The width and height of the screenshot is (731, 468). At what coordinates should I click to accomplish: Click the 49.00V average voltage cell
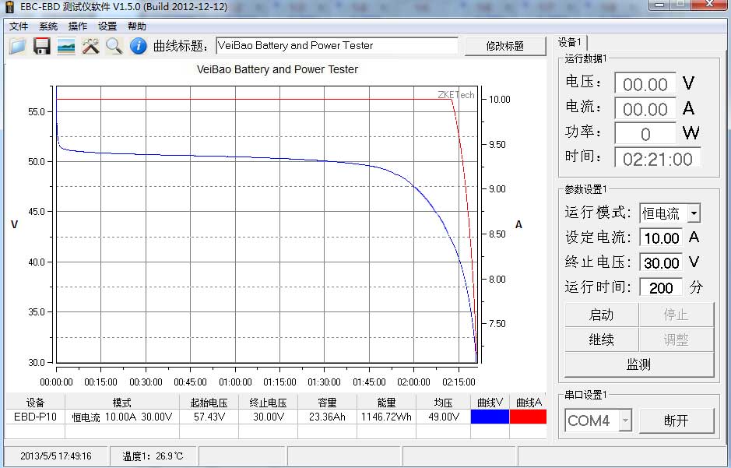point(444,417)
